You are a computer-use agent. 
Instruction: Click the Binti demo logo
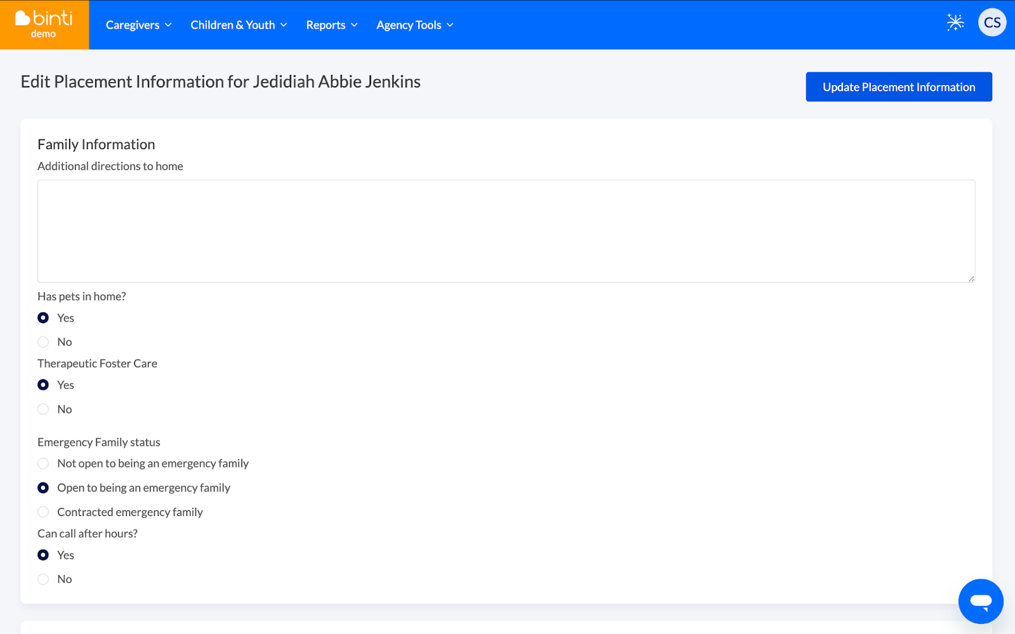[x=44, y=25]
